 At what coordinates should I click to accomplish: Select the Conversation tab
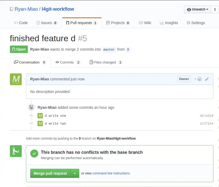tap(30, 62)
